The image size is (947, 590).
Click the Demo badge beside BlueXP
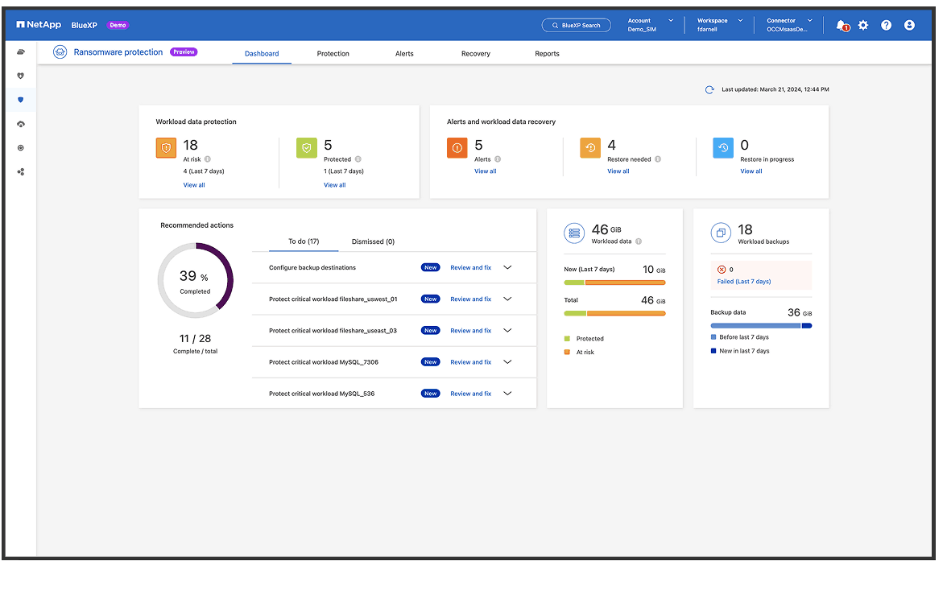(x=118, y=26)
